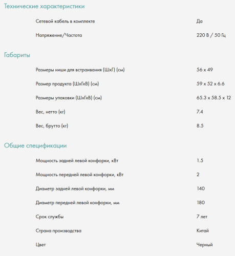
Task: Click the Общие спецификации section heading
Action: [35, 145]
